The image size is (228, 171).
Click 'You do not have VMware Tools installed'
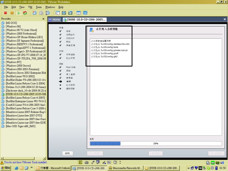(25, 162)
